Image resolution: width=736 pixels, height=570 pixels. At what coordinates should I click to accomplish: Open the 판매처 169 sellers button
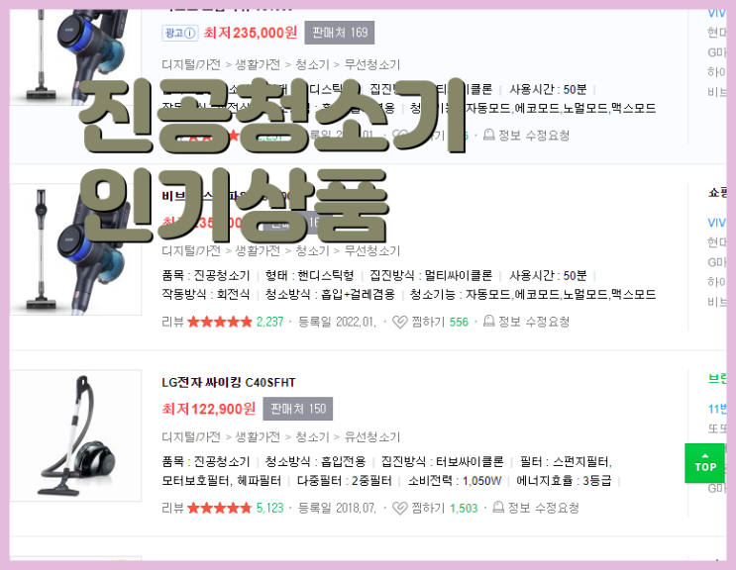point(340,33)
